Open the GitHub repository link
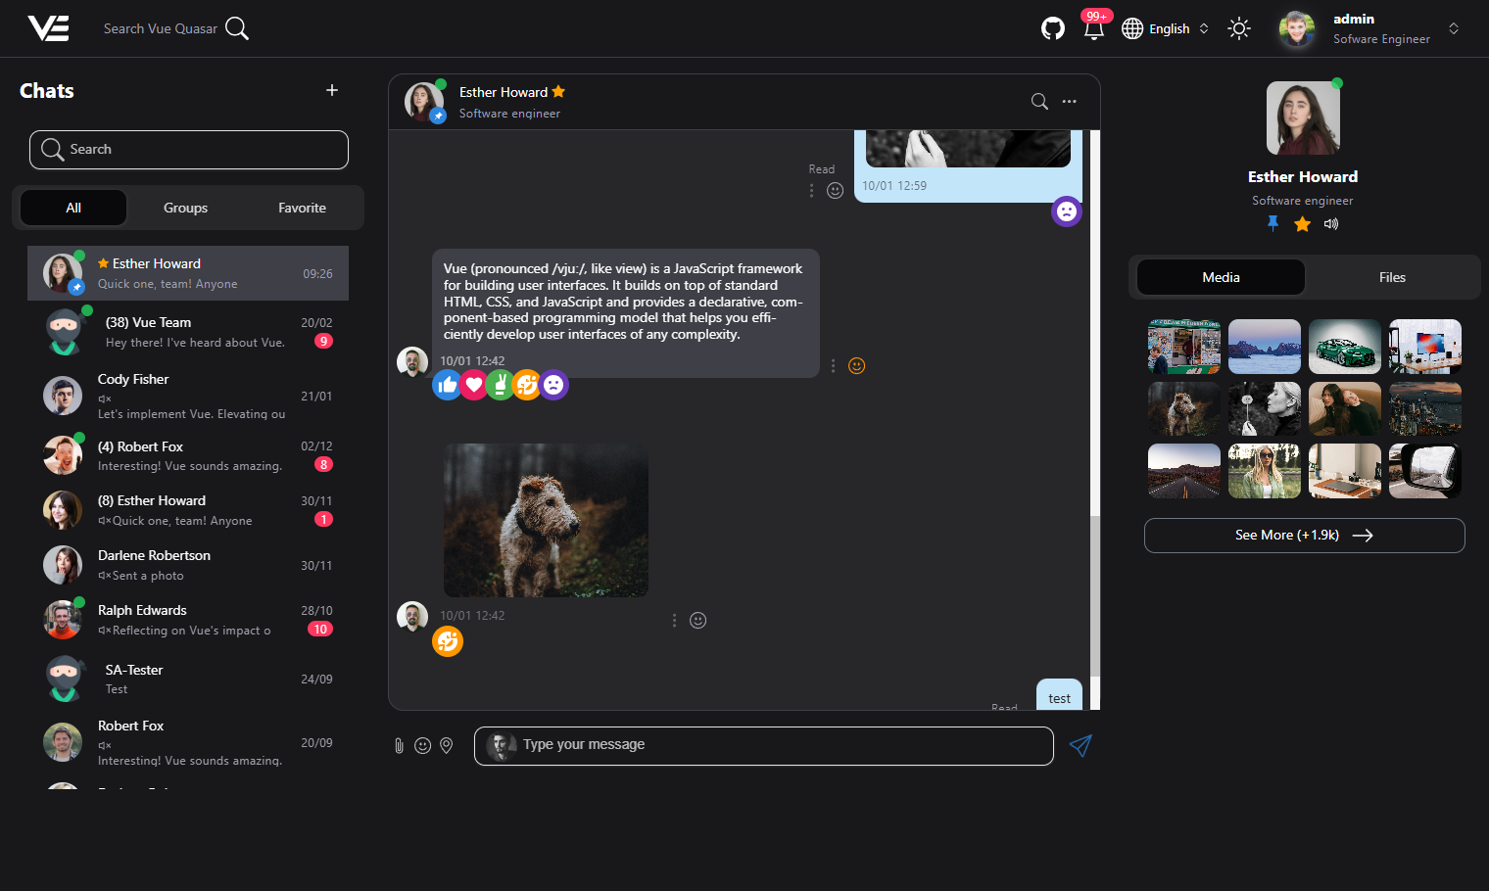The height and width of the screenshot is (891, 1489). click(1053, 28)
